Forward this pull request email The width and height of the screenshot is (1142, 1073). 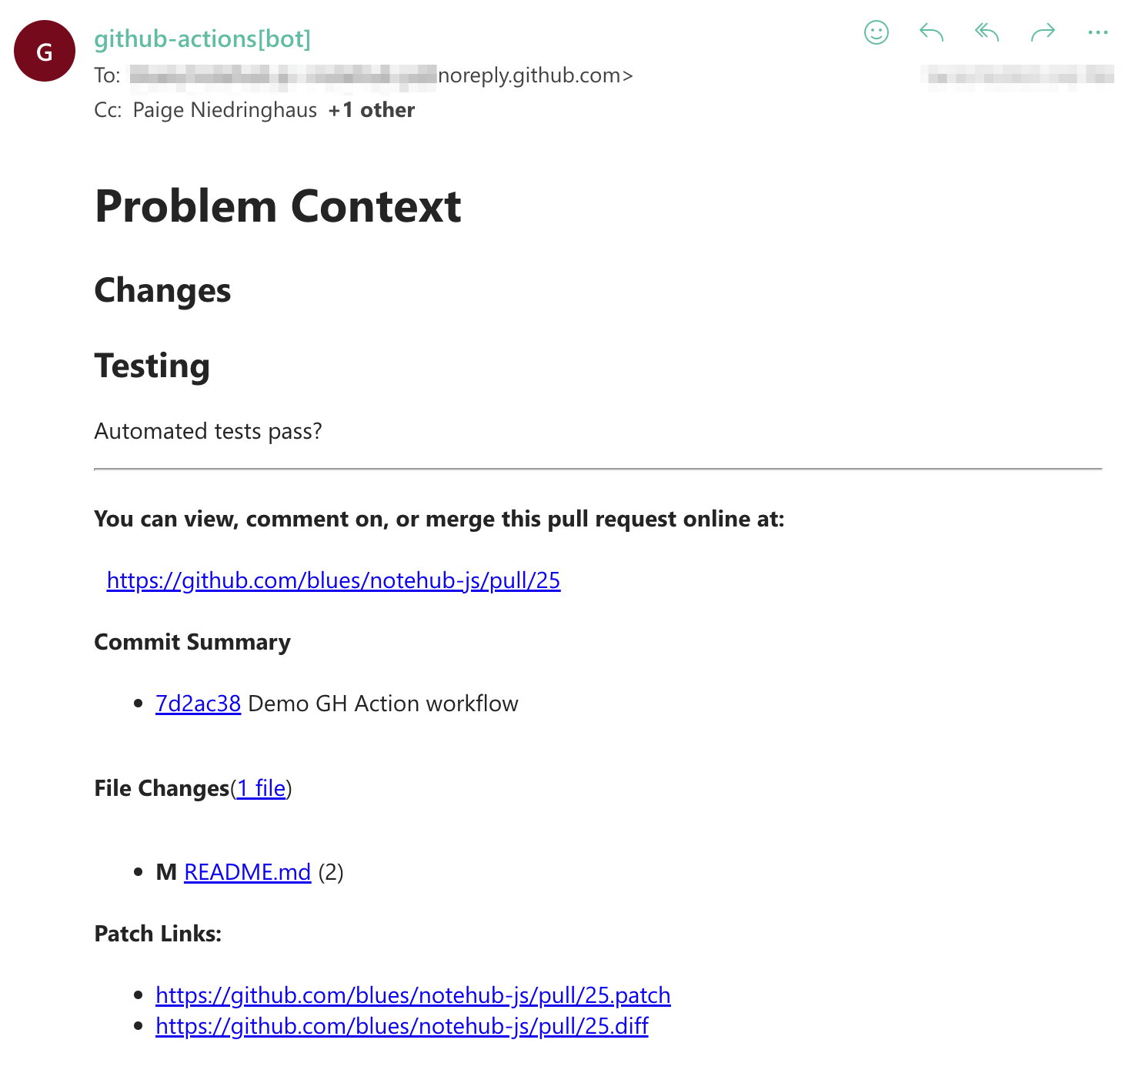tap(1043, 32)
